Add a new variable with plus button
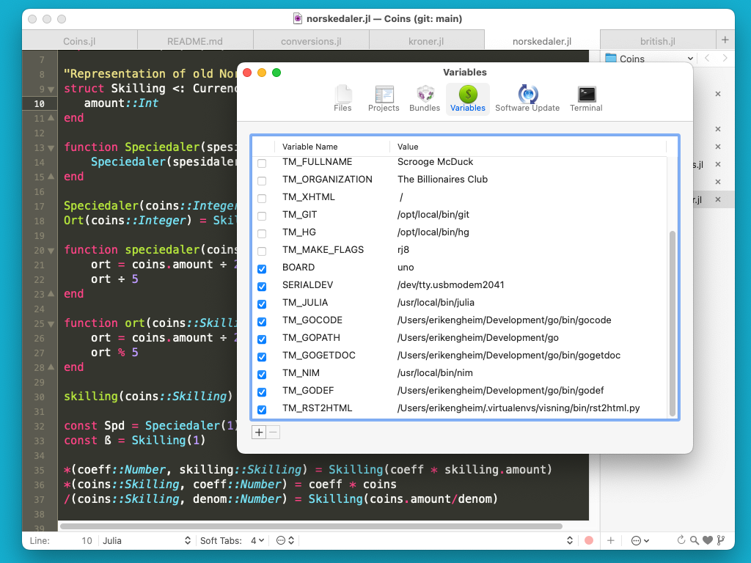 click(259, 433)
